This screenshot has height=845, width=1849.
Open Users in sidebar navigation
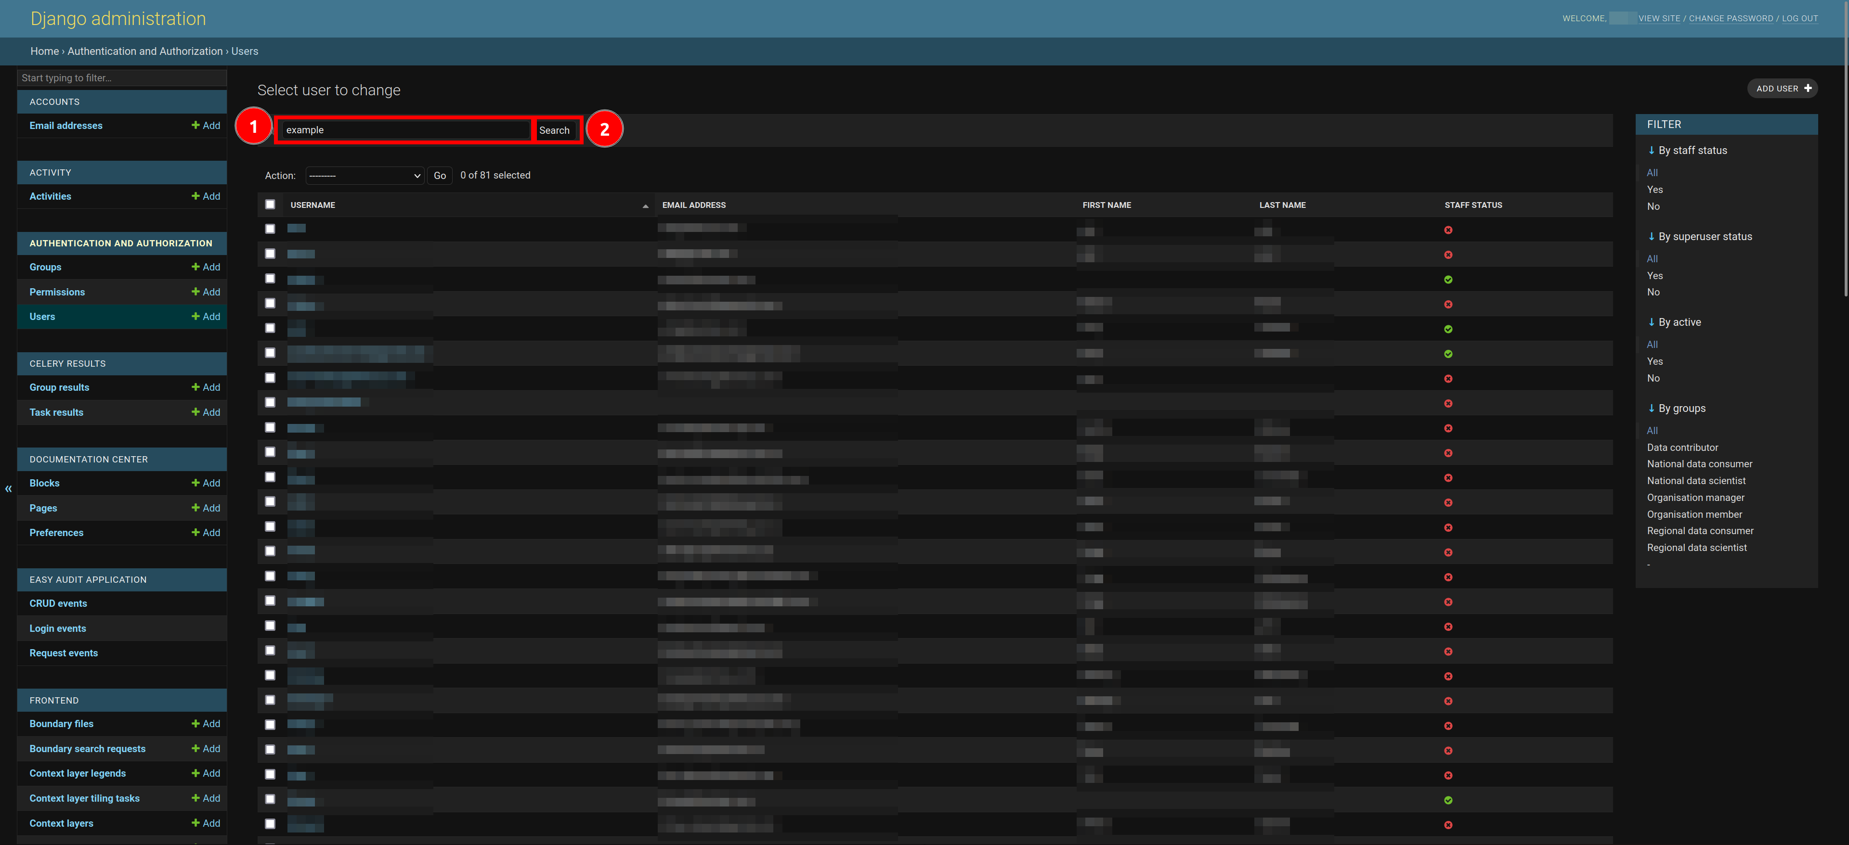pos(42,316)
